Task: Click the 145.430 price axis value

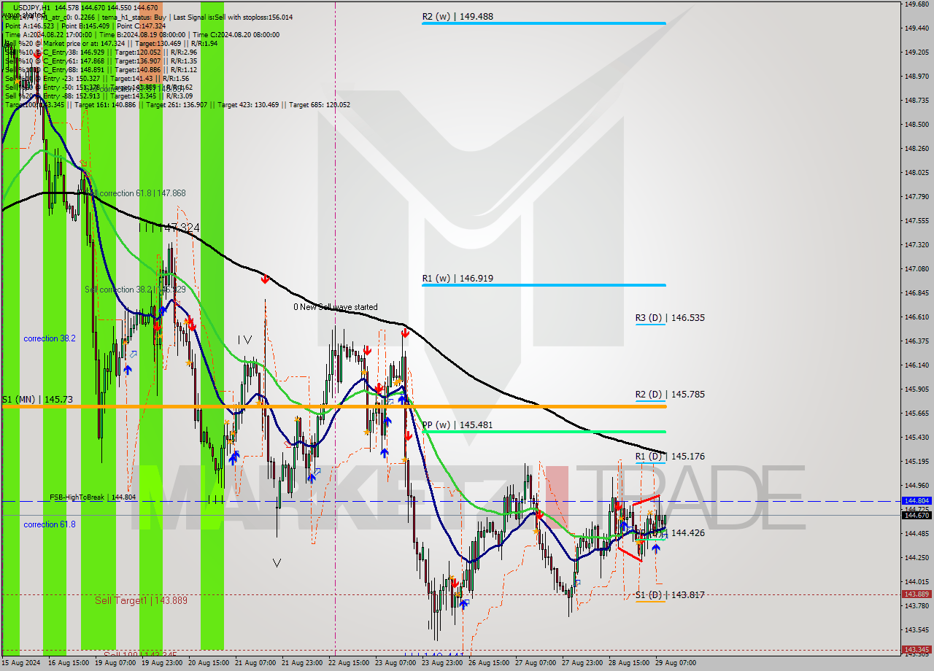Action: coord(916,437)
